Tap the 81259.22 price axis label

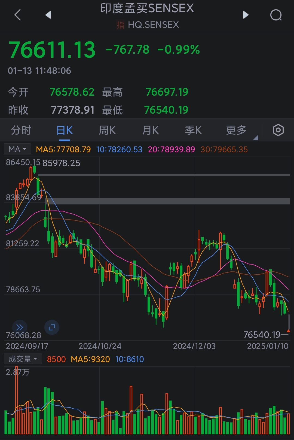pyautogui.click(x=23, y=243)
